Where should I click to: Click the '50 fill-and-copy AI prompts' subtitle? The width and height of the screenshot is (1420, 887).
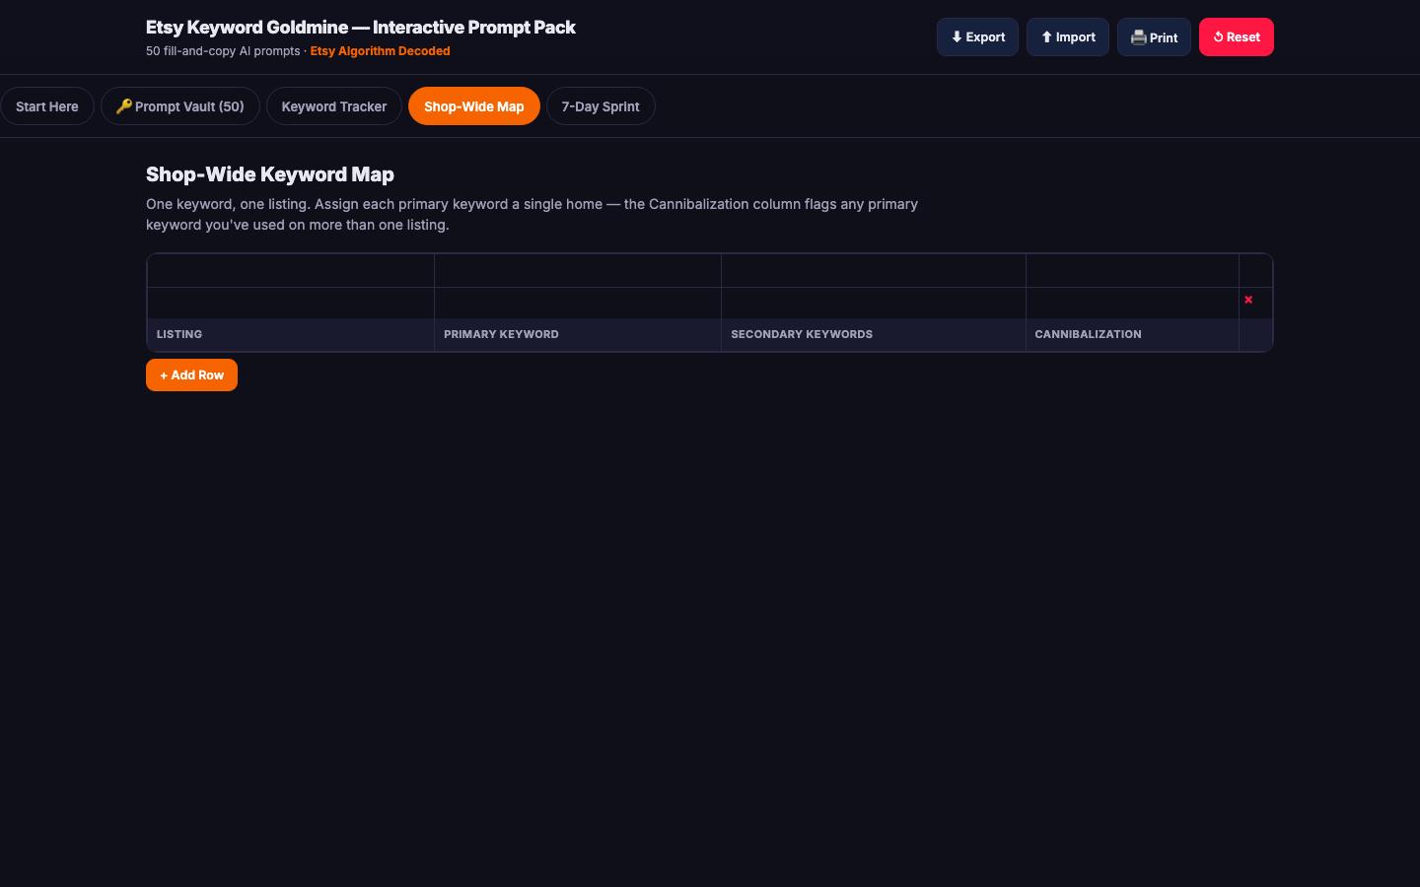pos(223,51)
